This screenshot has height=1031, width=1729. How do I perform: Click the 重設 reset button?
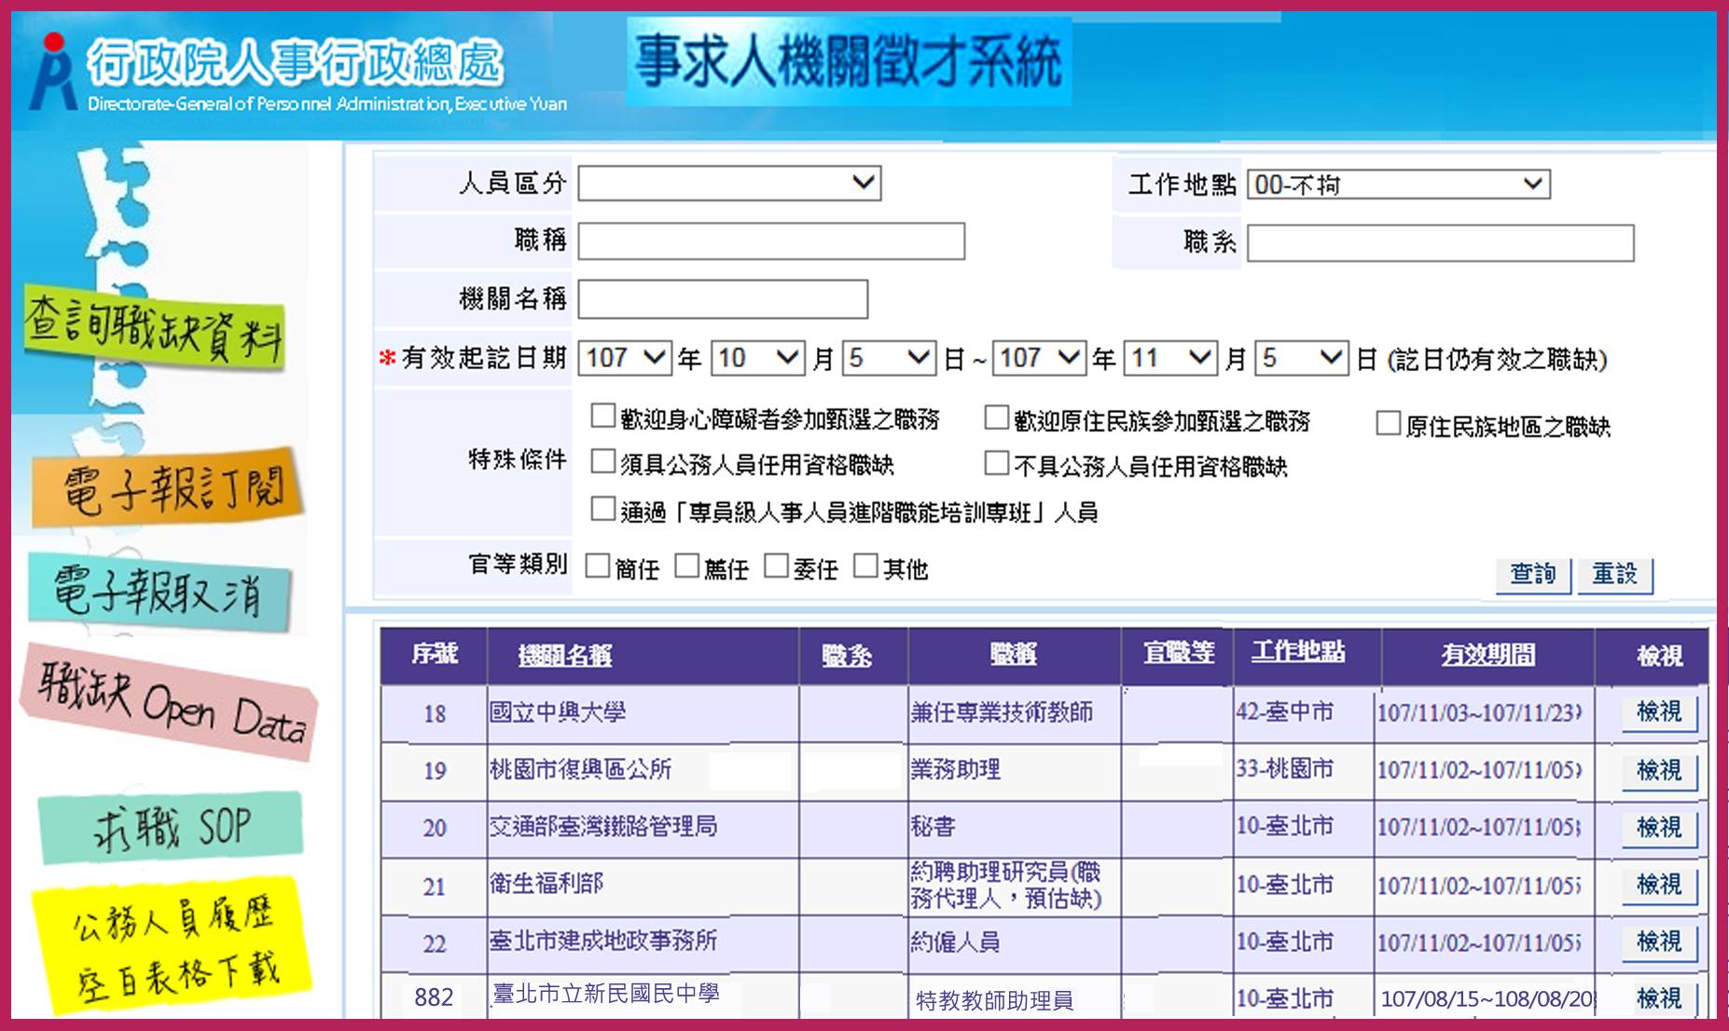pyautogui.click(x=1615, y=574)
